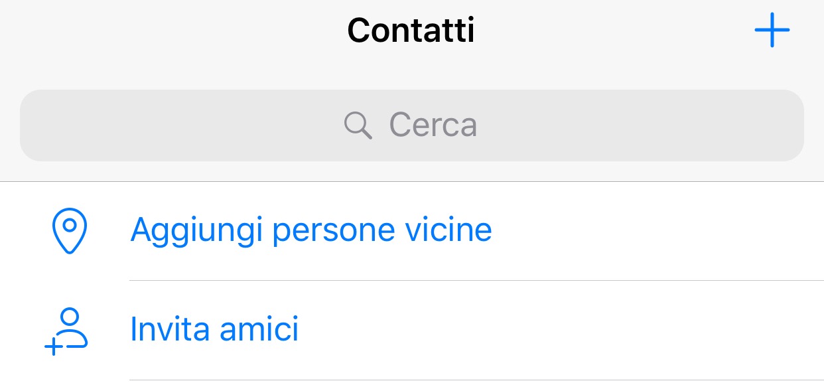Click the word "vicine" in the first row
The height and width of the screenshot is (383, 824).
point(448,230)
